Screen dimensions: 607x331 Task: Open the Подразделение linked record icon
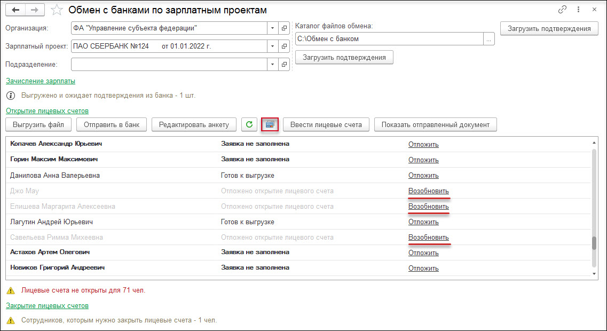[285, 65]
